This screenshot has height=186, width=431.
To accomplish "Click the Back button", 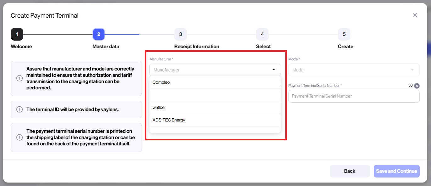I will [350, 171].
